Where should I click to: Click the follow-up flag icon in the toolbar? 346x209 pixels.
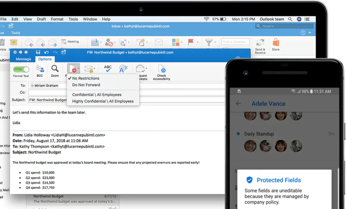point(191,41)
